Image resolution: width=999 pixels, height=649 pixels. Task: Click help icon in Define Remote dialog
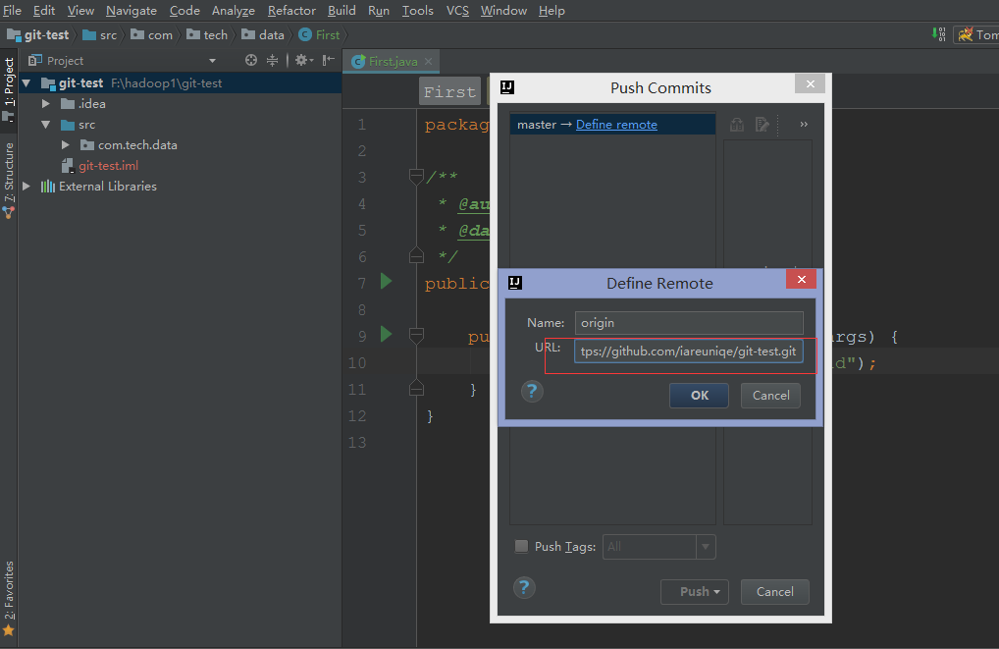pyautogui.click(x=532, y=391)
